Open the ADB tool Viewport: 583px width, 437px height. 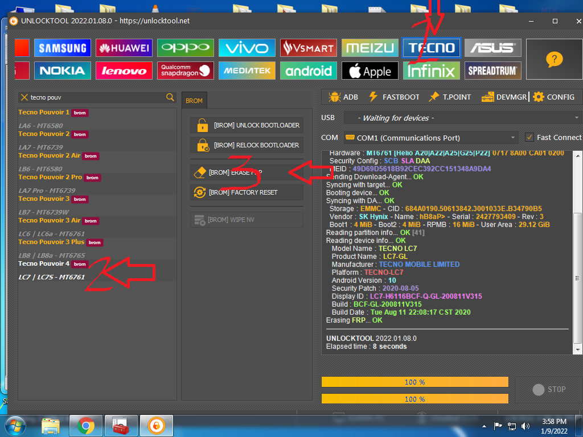coord(343,97)
